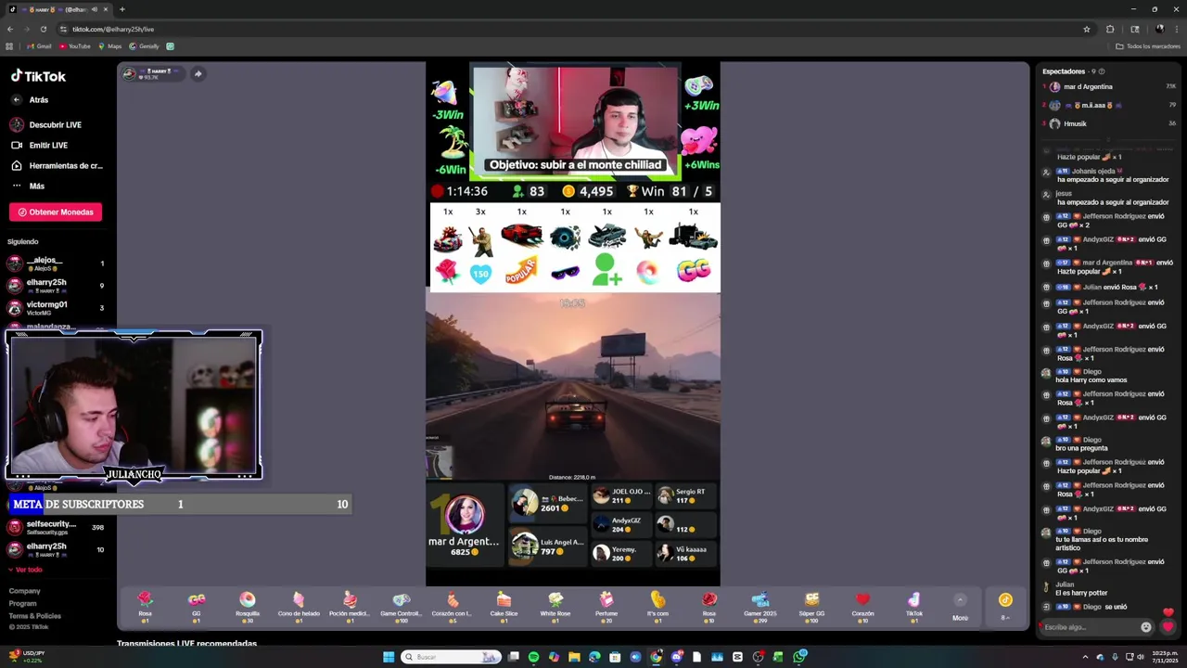Open __alejos__ followed account
This screenshot has width=1187, height=668.
click(56, 263)
